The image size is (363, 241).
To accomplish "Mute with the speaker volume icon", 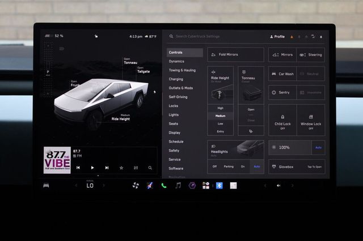I will point(278,186).
